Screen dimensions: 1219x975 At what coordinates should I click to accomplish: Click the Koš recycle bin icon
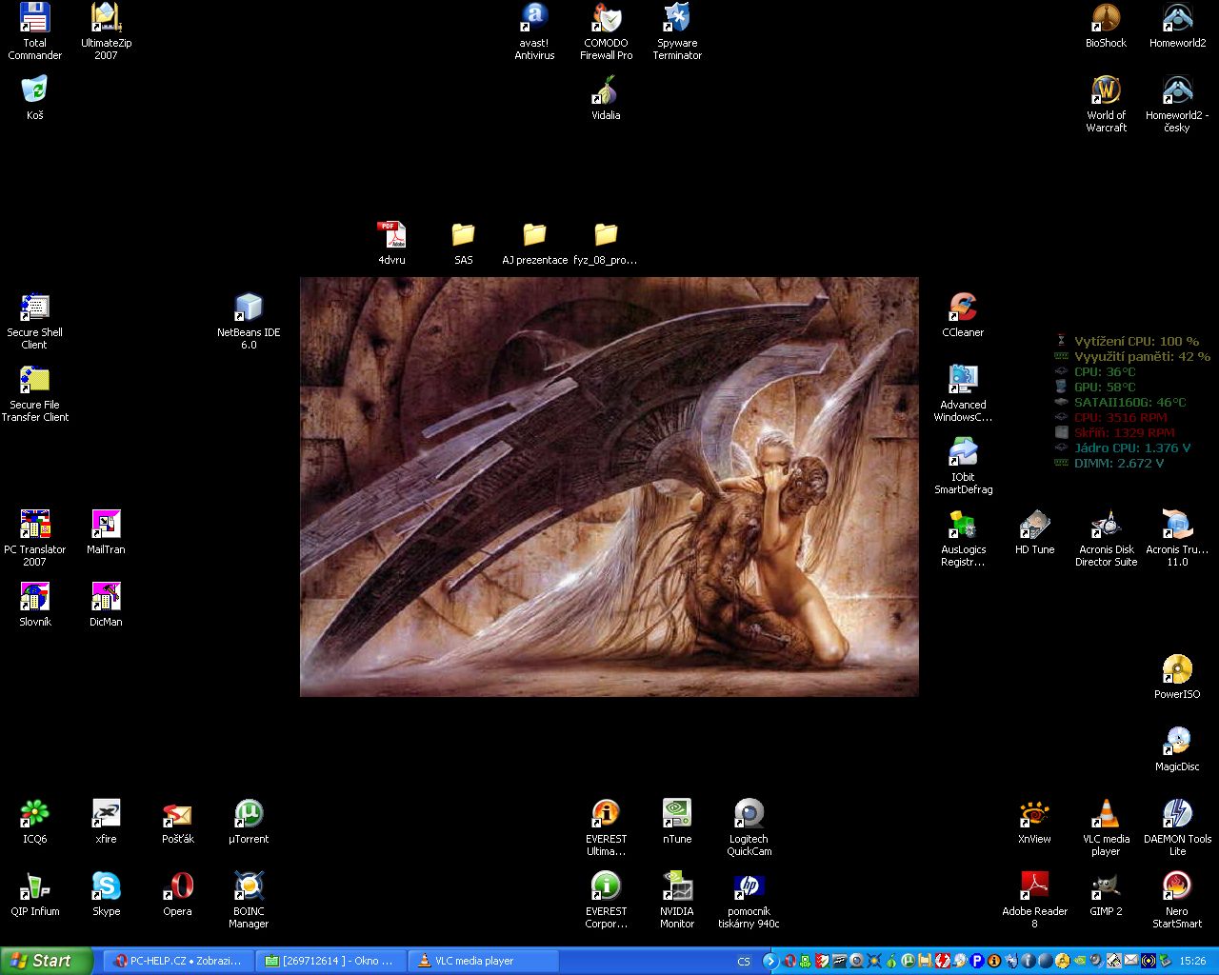click(x=35, y=91)
